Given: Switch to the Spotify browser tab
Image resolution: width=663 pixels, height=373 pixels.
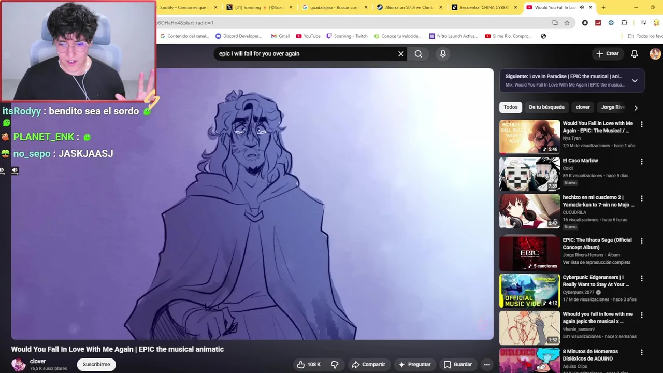Looking at the screenshot, I should coord(184,7).
